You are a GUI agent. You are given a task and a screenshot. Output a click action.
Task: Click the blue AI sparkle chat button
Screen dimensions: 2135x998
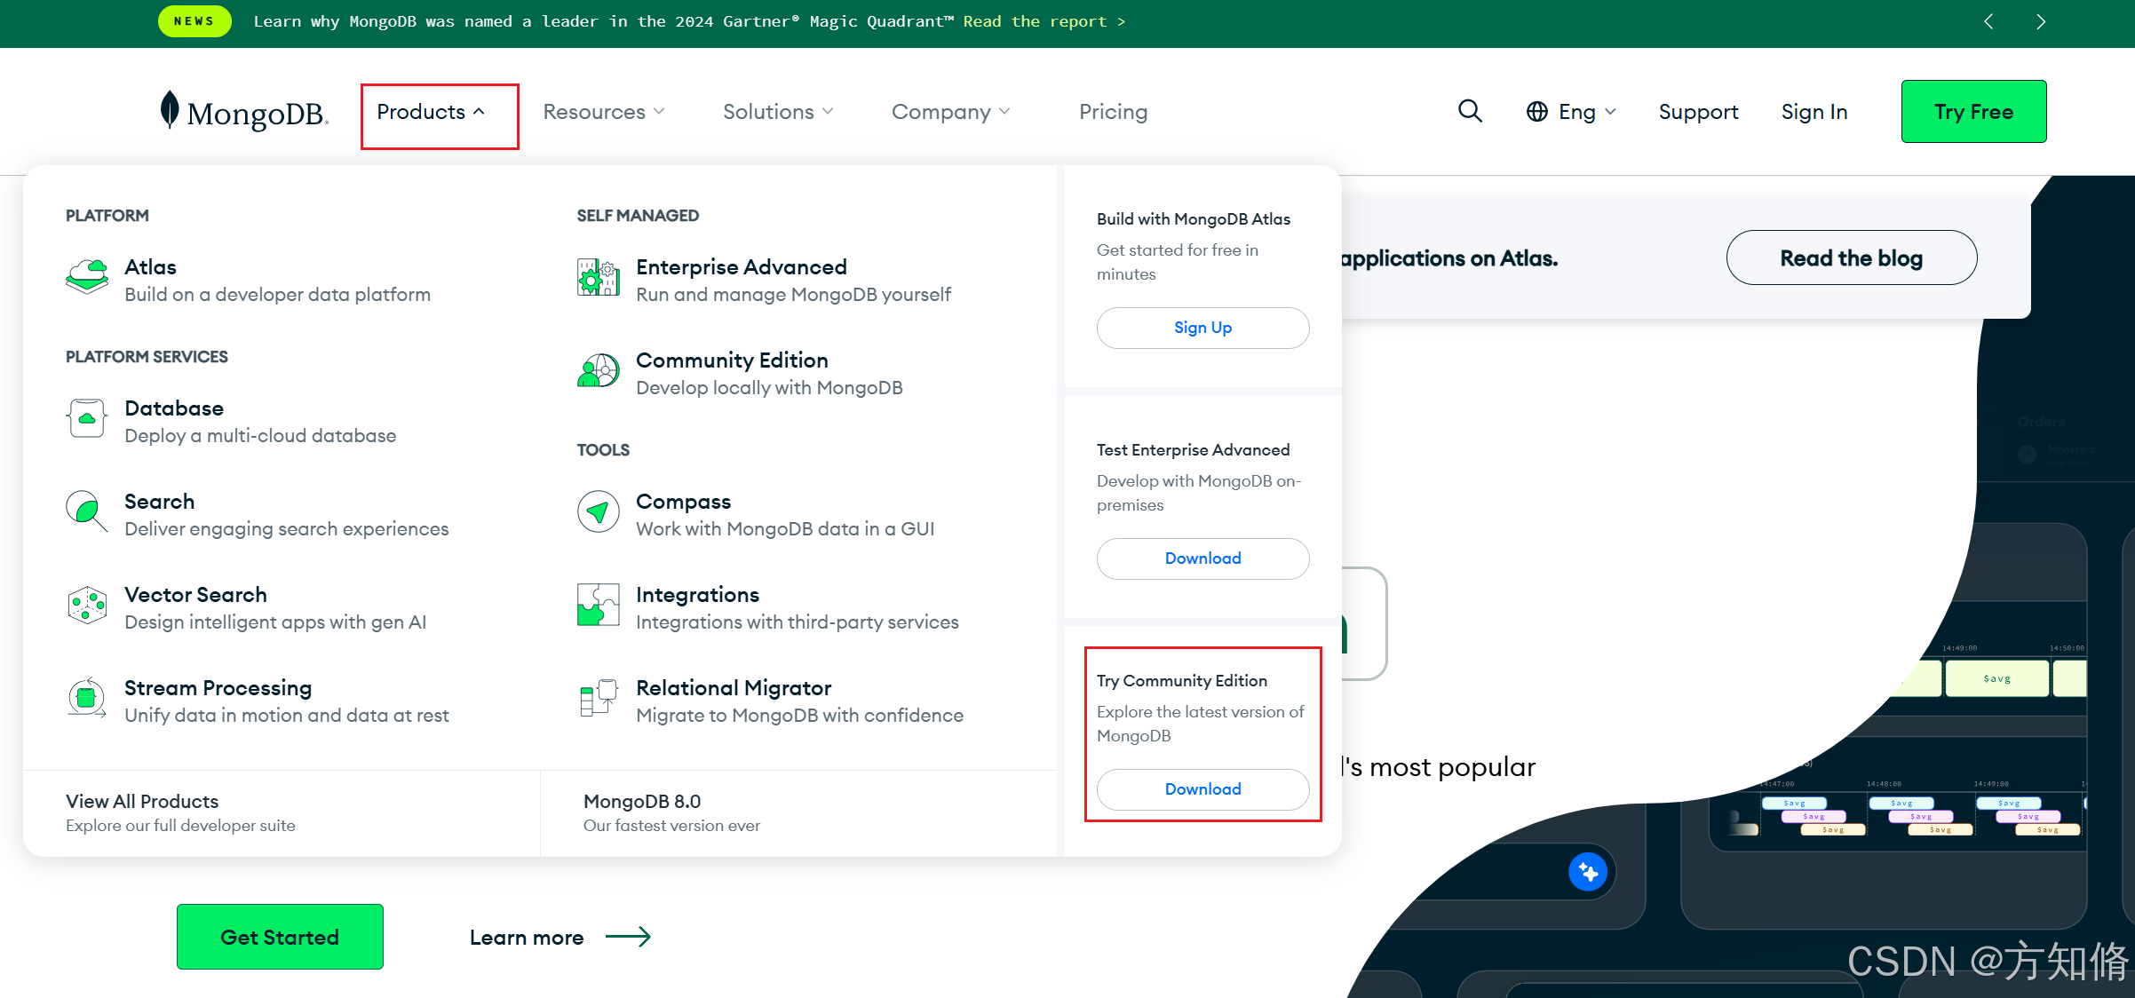point(1588,872)
